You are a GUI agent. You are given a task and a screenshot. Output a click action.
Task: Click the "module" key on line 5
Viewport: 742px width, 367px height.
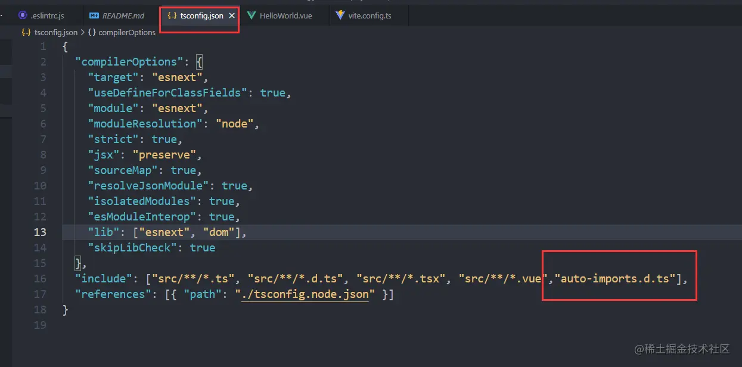[x=113, y=108]
